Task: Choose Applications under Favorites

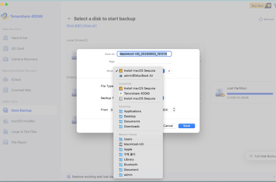Action: [138, 111]
